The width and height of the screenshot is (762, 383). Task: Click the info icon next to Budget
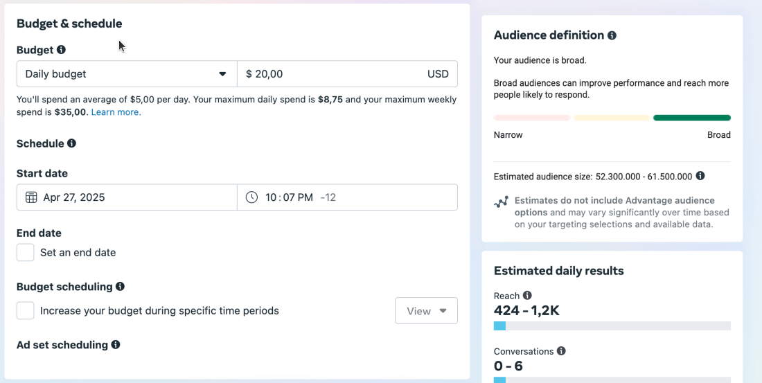click(61, 50)
